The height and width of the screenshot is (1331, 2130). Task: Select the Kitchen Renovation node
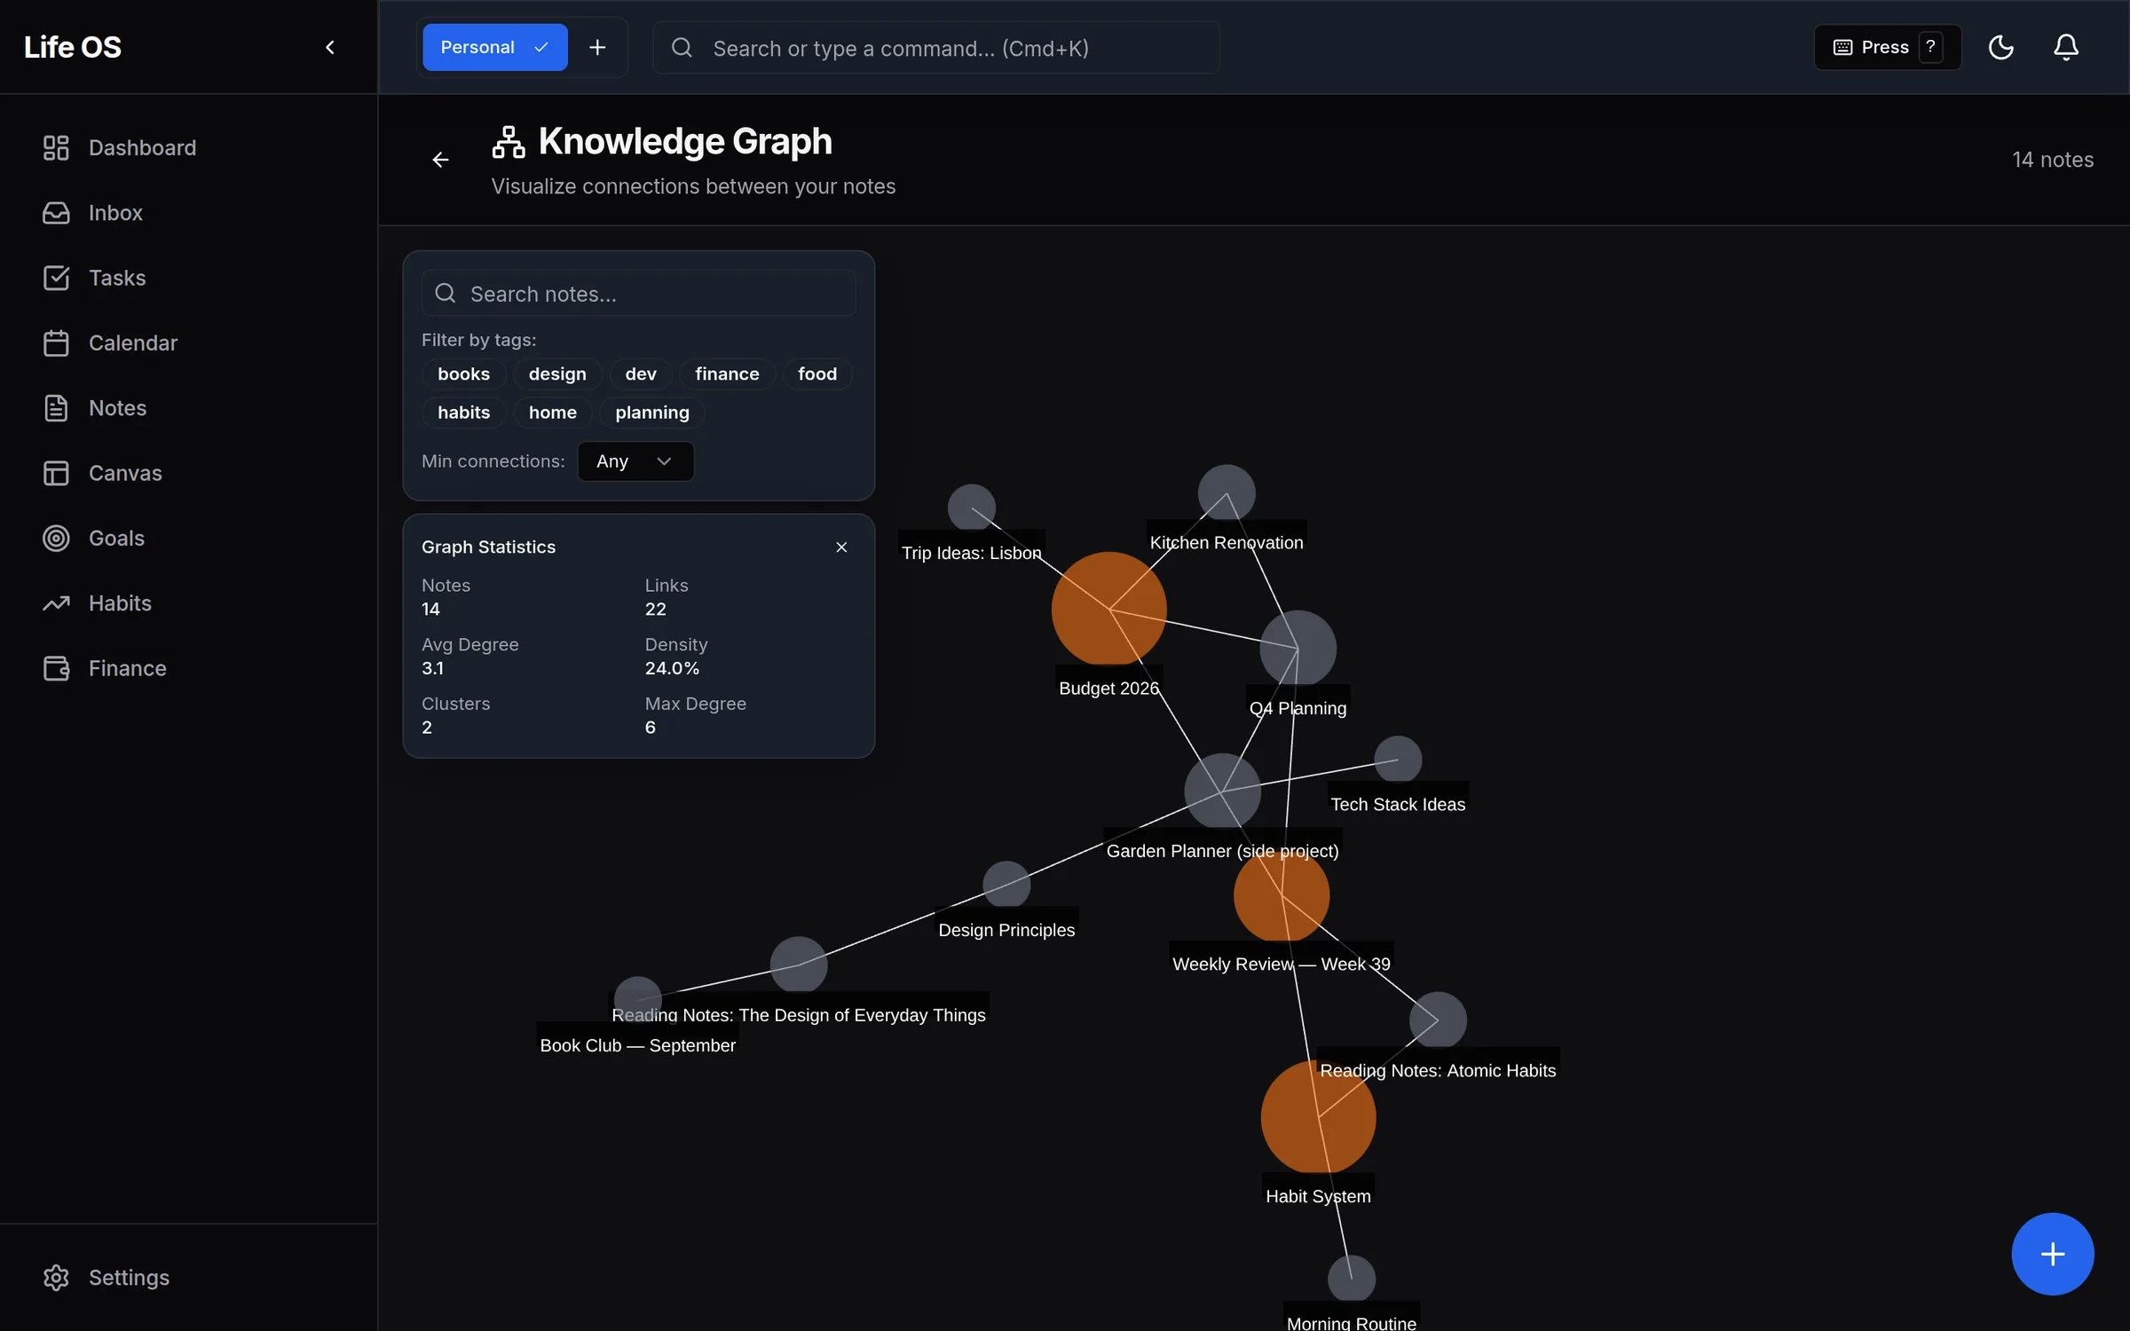[1226, 493]
